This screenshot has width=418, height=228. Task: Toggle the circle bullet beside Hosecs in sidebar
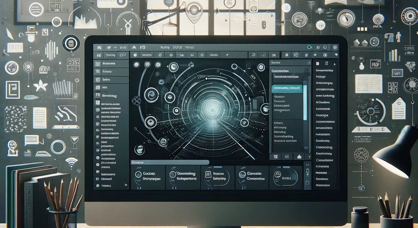(98, 185)
